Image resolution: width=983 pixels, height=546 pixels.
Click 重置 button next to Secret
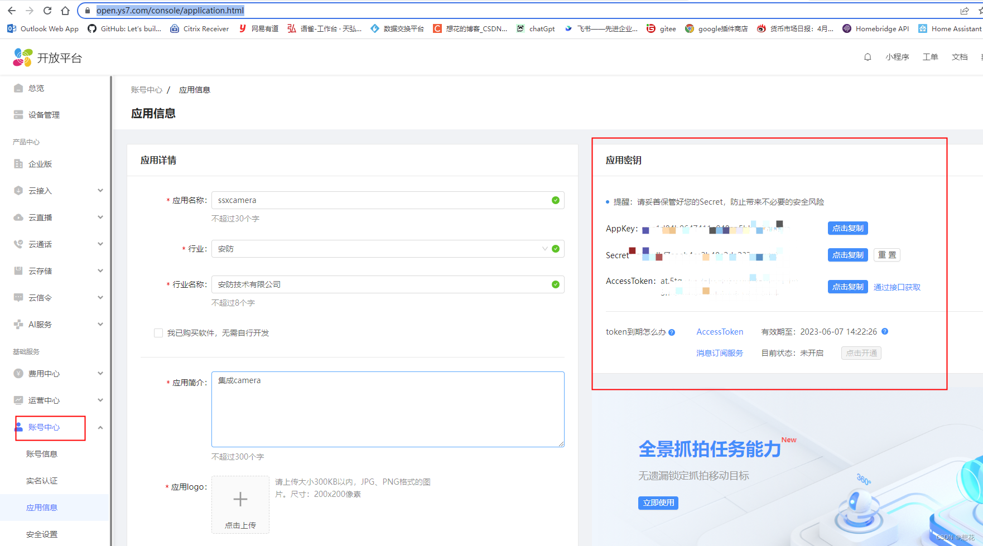pyautogui.click(x=887, y=255)
